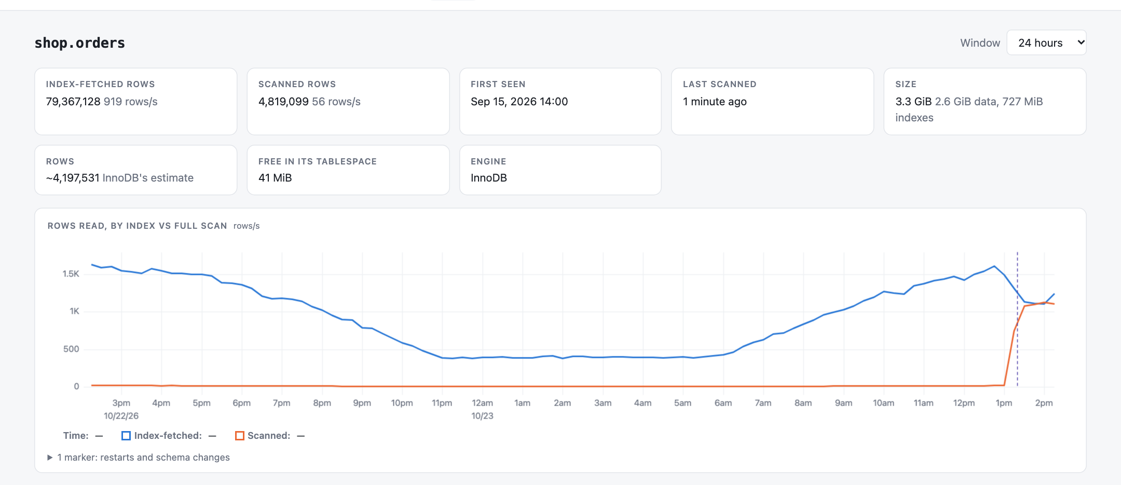Click the 12am 10/23 axis label
Screen dimensions: 1121x485
pos(482,409)
